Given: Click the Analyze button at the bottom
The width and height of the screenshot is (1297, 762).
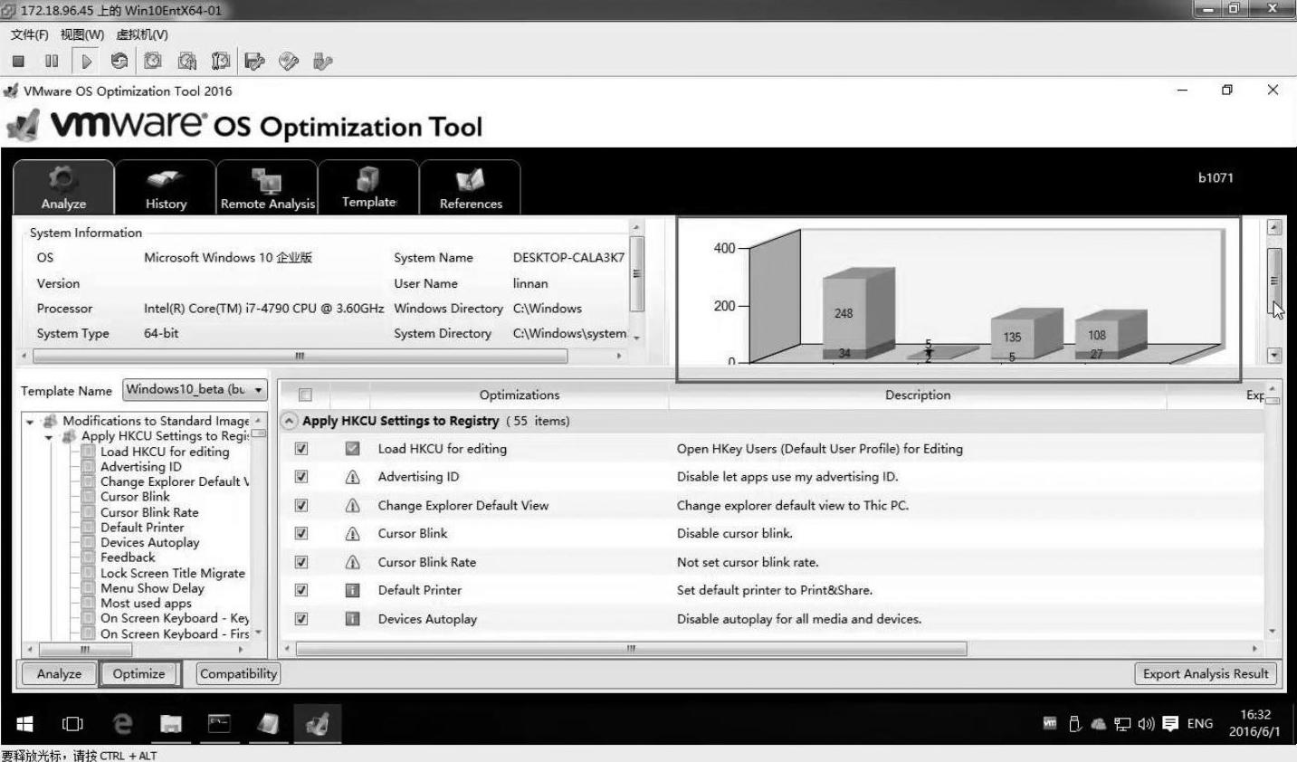Looking at the screenshot, I should [59, 674].
